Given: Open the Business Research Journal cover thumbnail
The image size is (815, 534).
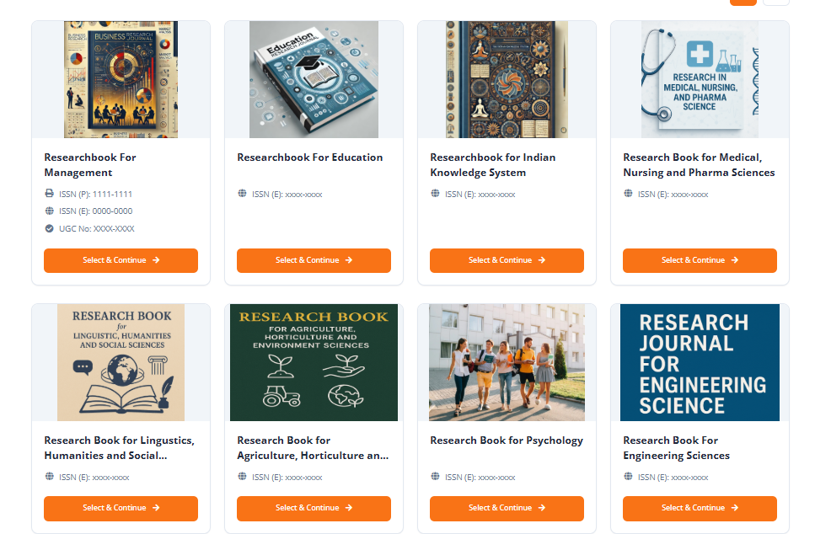Looking at the screenshot, I should click(x=121, y=80).
